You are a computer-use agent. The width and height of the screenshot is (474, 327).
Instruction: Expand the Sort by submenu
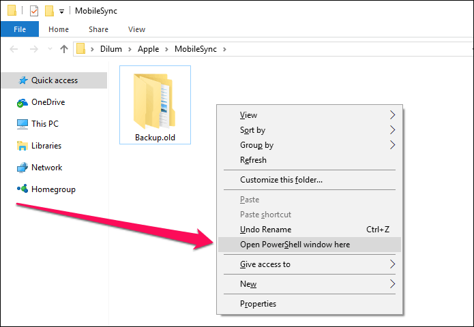(x=309, y=130)
